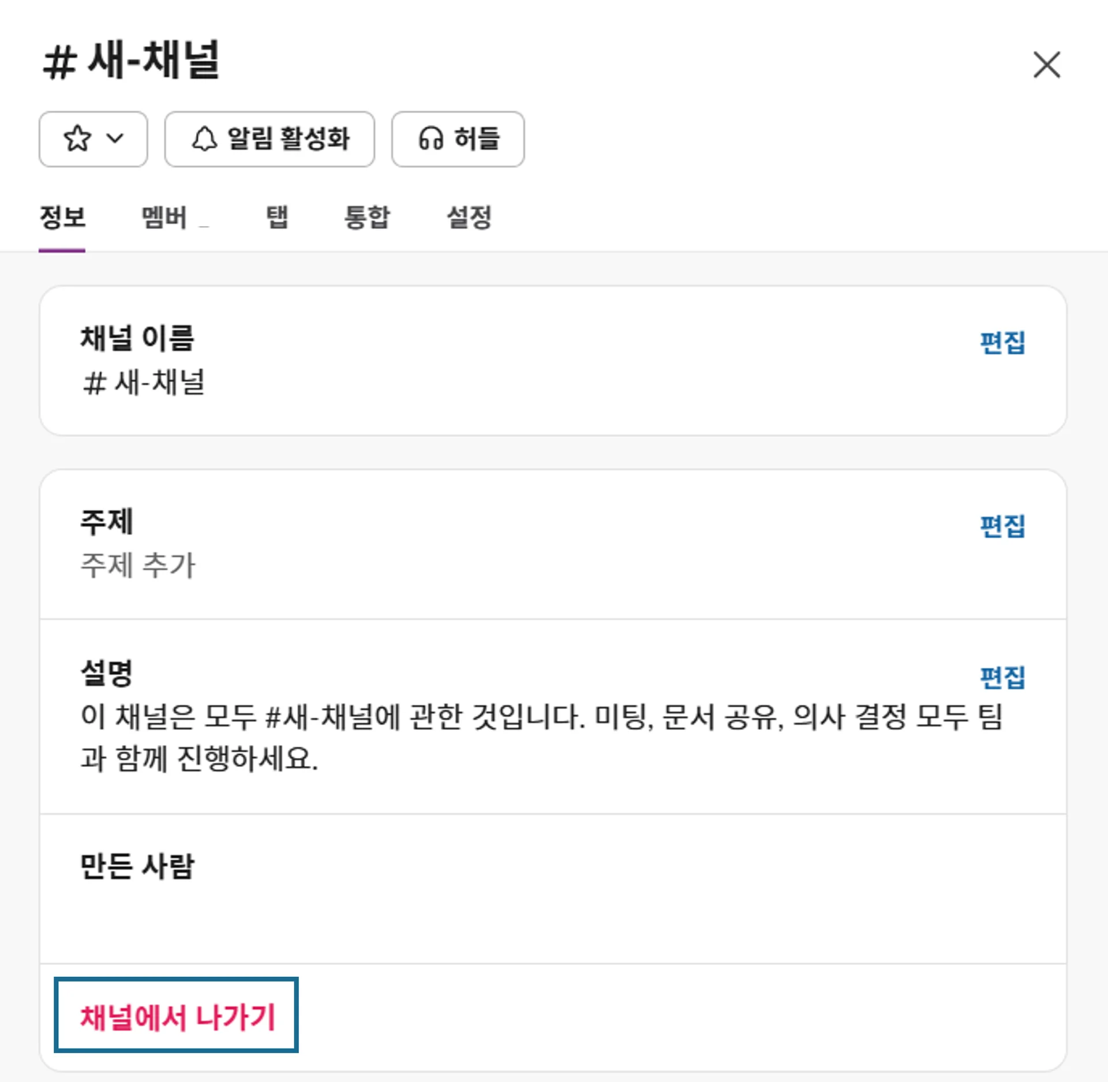Image resolution: width=1108 pixels, height=1082 pixels.
Task: Select the 정보 tab
Action: tap(62, 218)
